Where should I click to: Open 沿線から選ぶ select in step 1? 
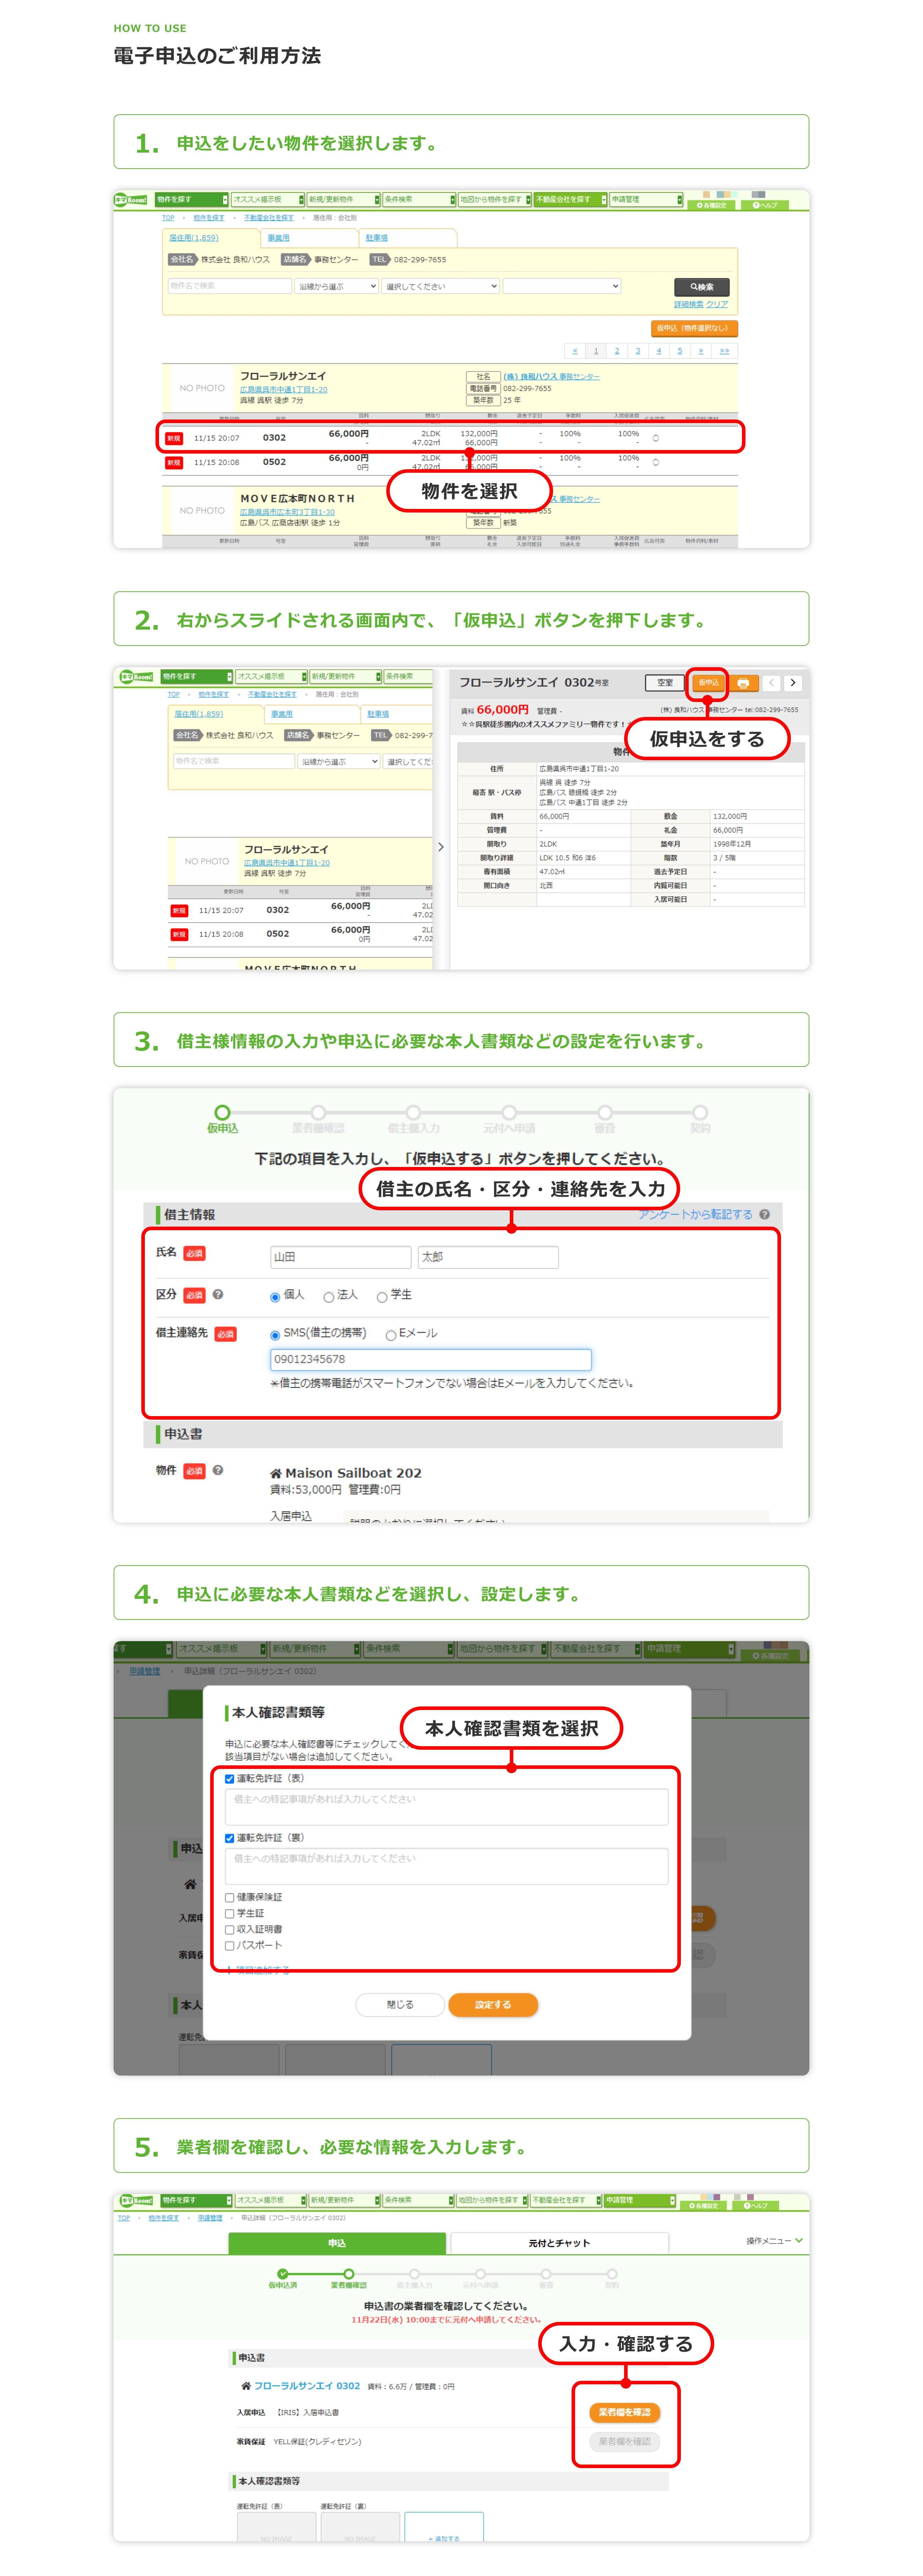[337, 286]
